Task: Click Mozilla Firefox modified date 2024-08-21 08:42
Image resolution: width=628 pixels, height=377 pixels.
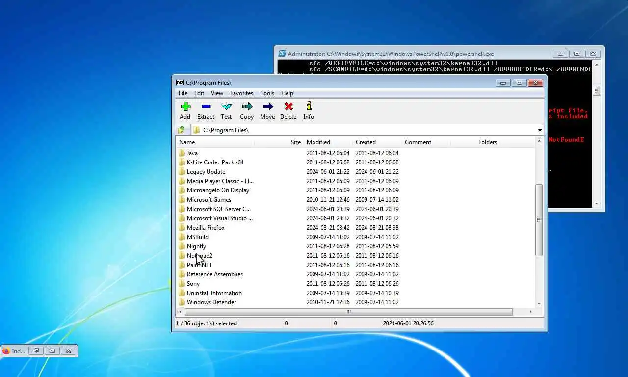Action: 328,227
